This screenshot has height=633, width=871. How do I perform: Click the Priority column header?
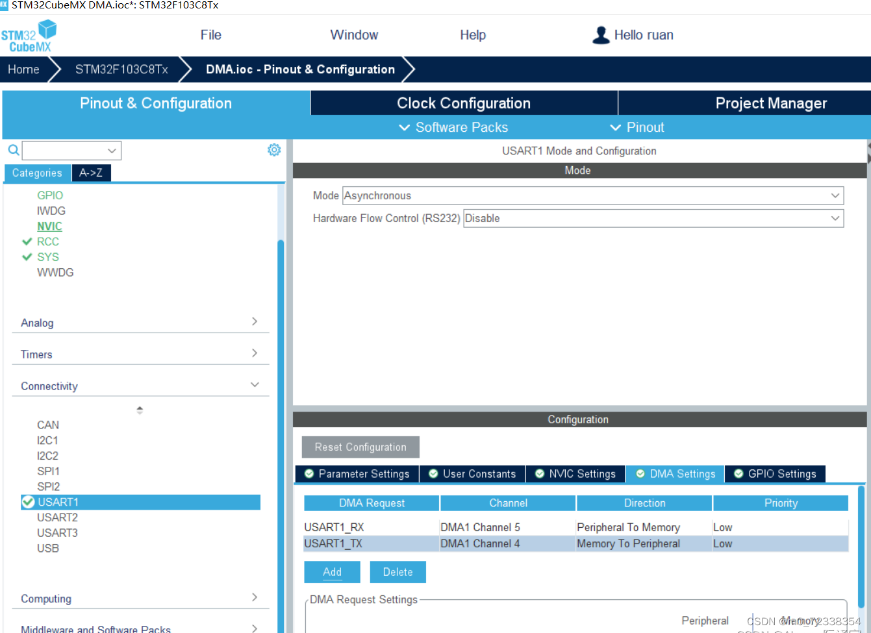click(x=781, y=503)
